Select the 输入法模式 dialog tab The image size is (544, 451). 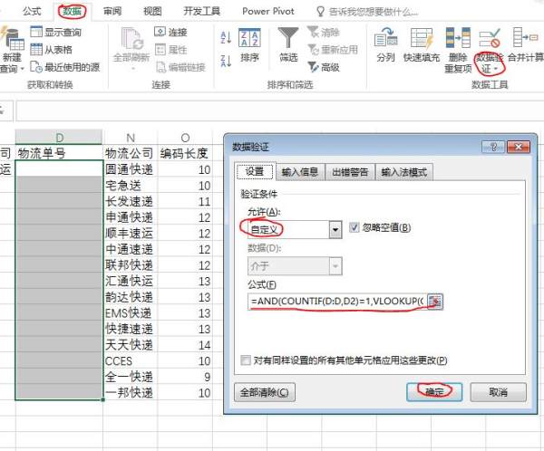tap(404, 172)
